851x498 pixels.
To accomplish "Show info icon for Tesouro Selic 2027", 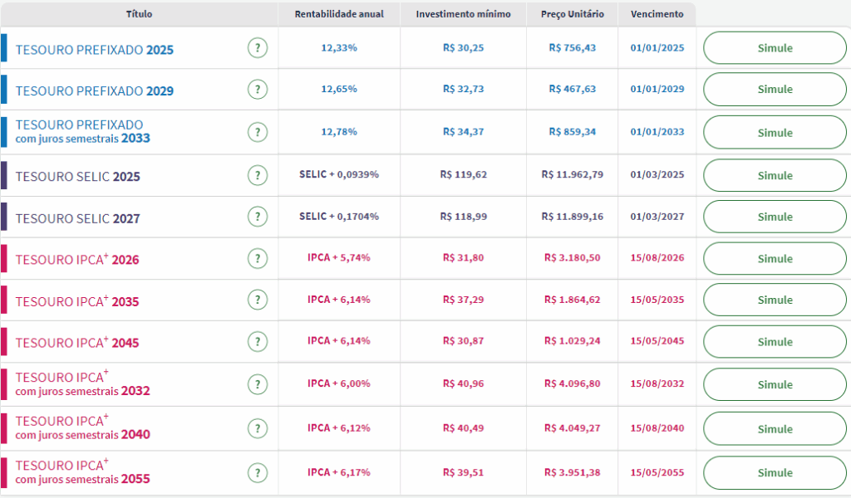I will [258, 217].
